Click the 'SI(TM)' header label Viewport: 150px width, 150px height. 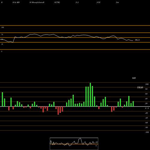point(57,2)
